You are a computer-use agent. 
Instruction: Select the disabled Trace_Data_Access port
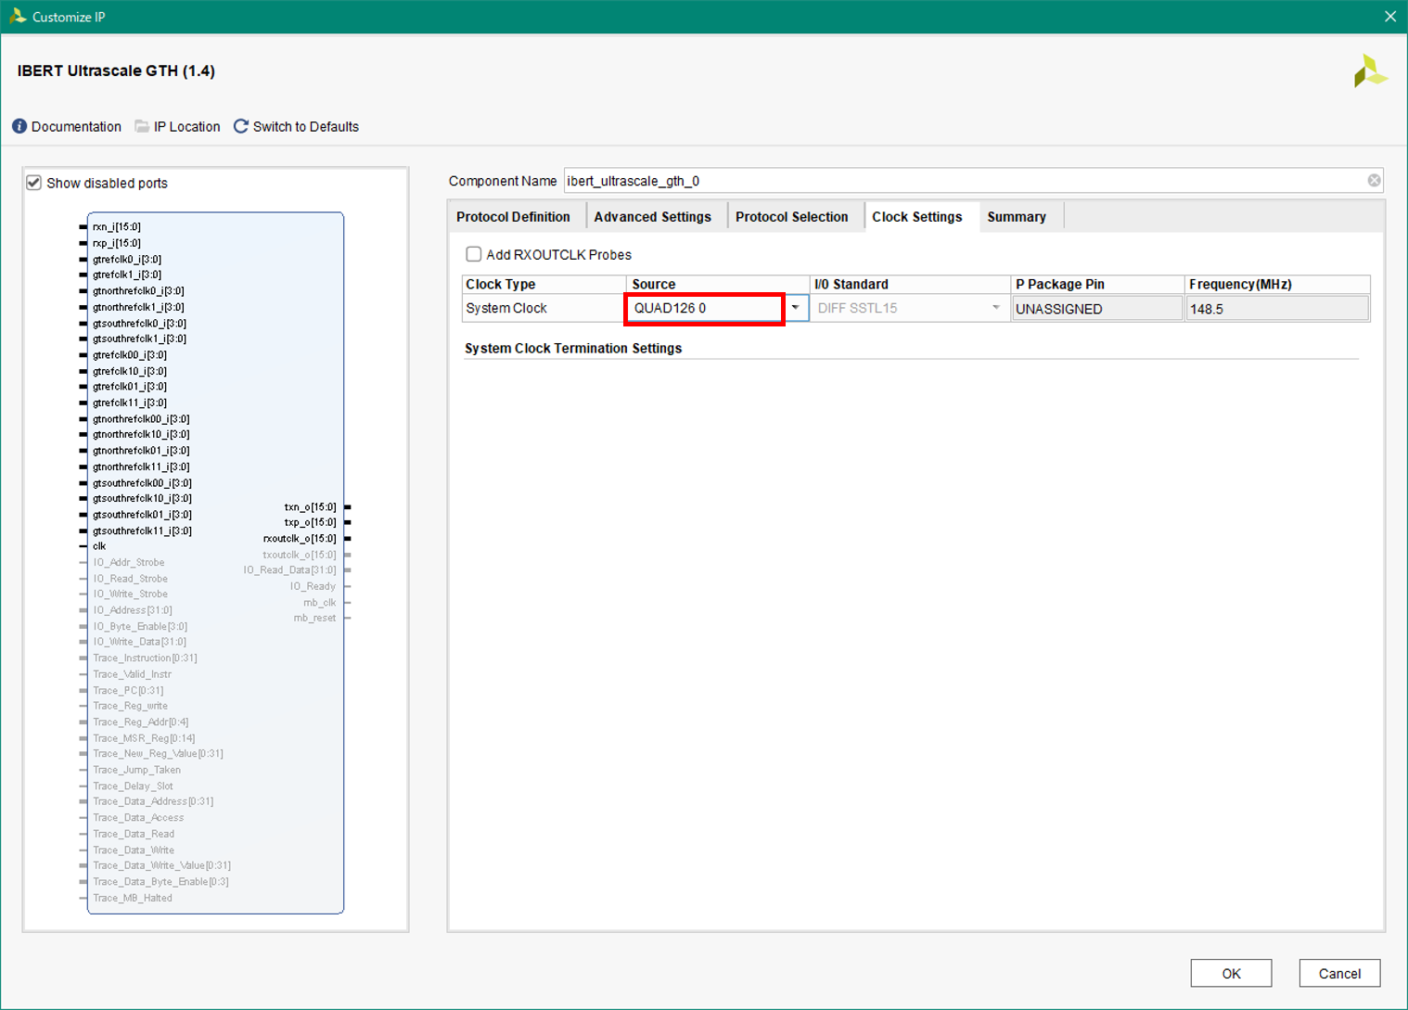[x=138, y=817]
